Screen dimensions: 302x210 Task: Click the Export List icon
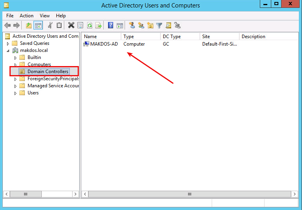99,25
